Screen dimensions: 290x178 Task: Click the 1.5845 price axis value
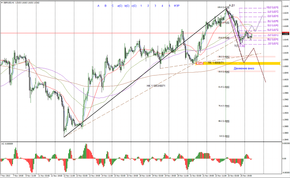[x=285, y=139]
